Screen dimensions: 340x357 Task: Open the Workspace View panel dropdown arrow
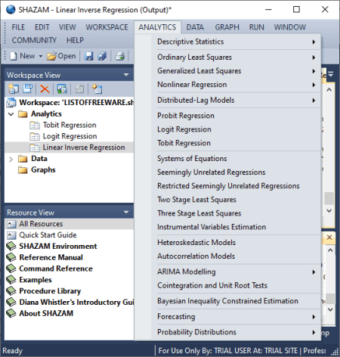click(x=126, y=75)
